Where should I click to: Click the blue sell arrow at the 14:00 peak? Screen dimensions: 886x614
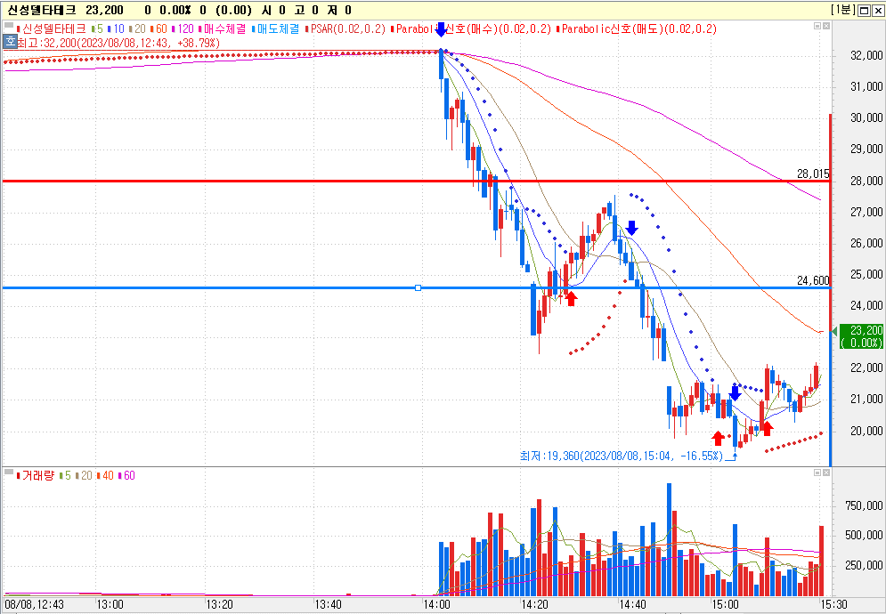click(442, 30)
